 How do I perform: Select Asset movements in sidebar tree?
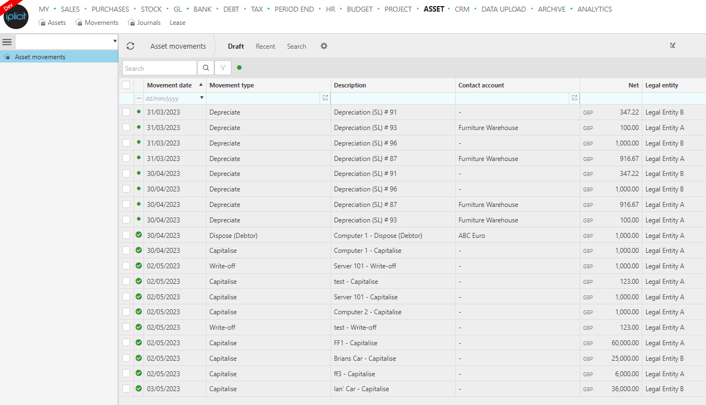[x=59, y=57]
